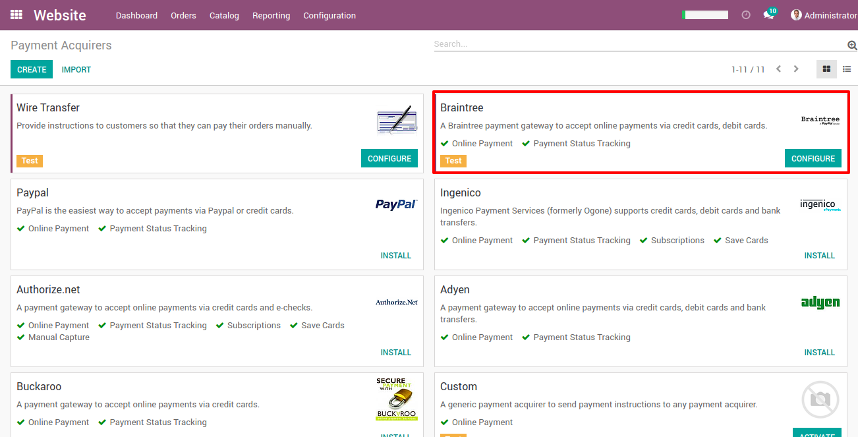
Task: Open conversations icon with 10 badge
Action: coord(769,15)
